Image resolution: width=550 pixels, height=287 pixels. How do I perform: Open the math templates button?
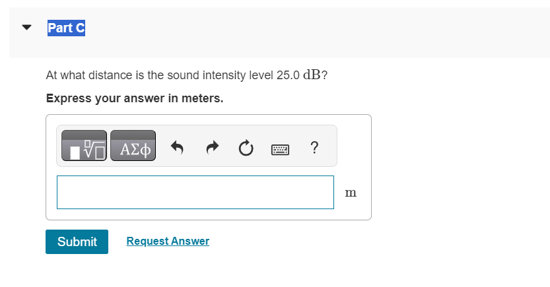[85, 146]
